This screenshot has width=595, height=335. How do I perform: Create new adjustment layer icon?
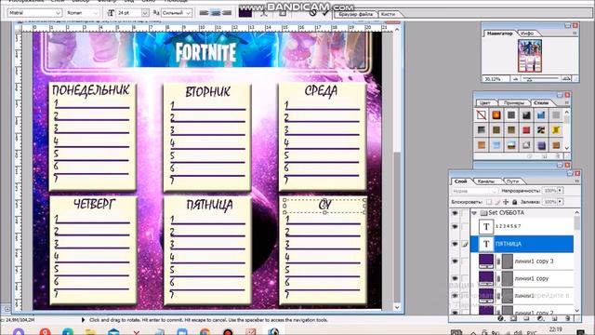(540, 318)
